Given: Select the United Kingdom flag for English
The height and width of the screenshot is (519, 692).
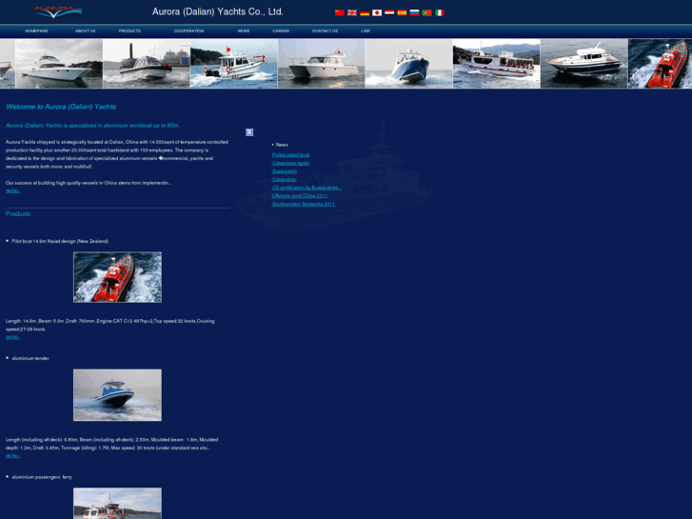Looking at the screenshot, I should pyautogui.click(x=352, y=12).
